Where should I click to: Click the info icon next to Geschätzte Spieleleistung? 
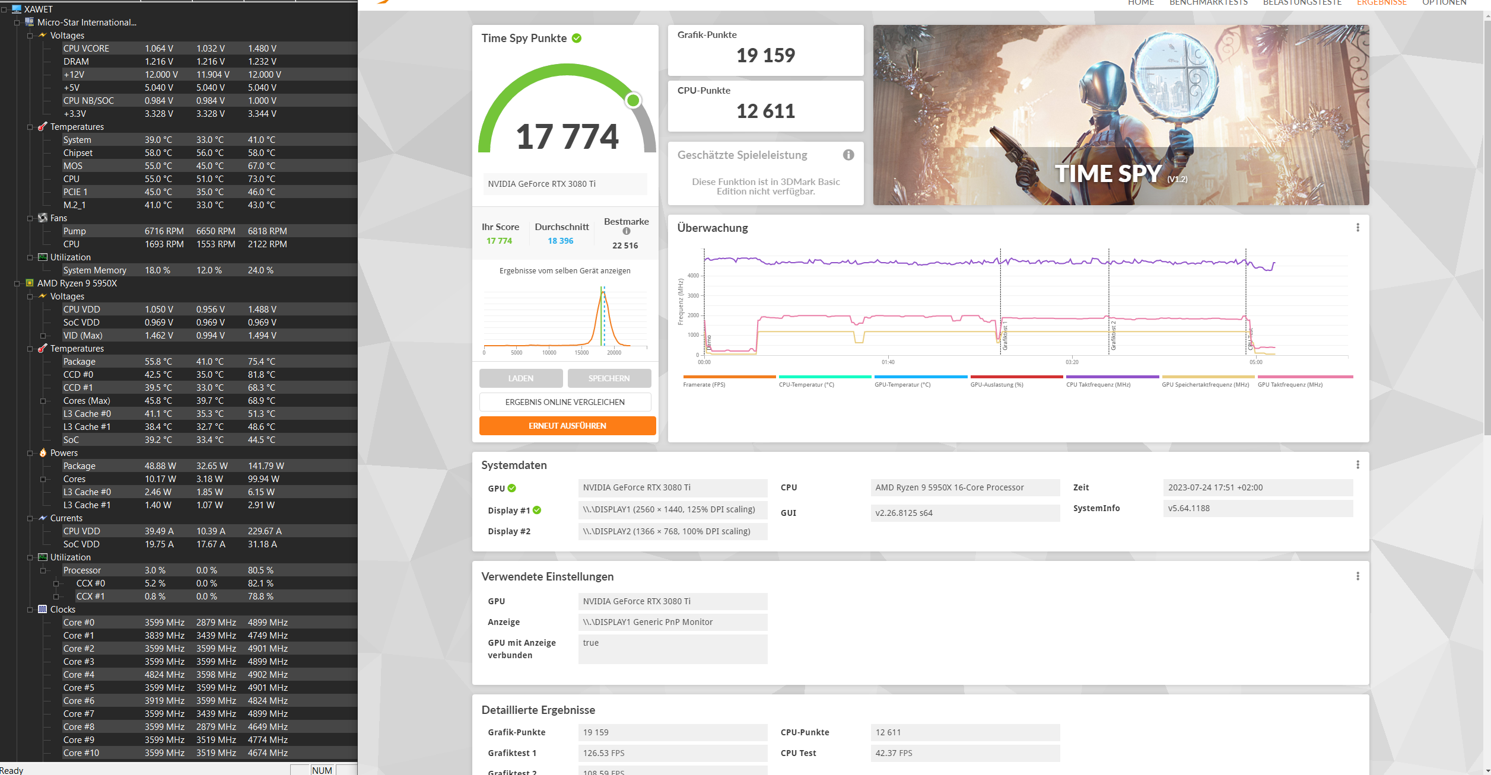pyautogui.click(x=848, y=155)
